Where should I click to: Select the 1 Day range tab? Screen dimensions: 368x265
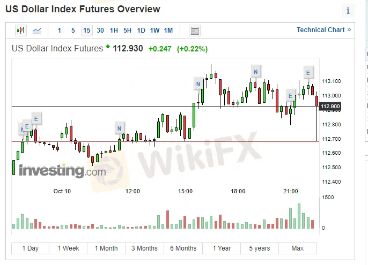[x=30, y=248]
